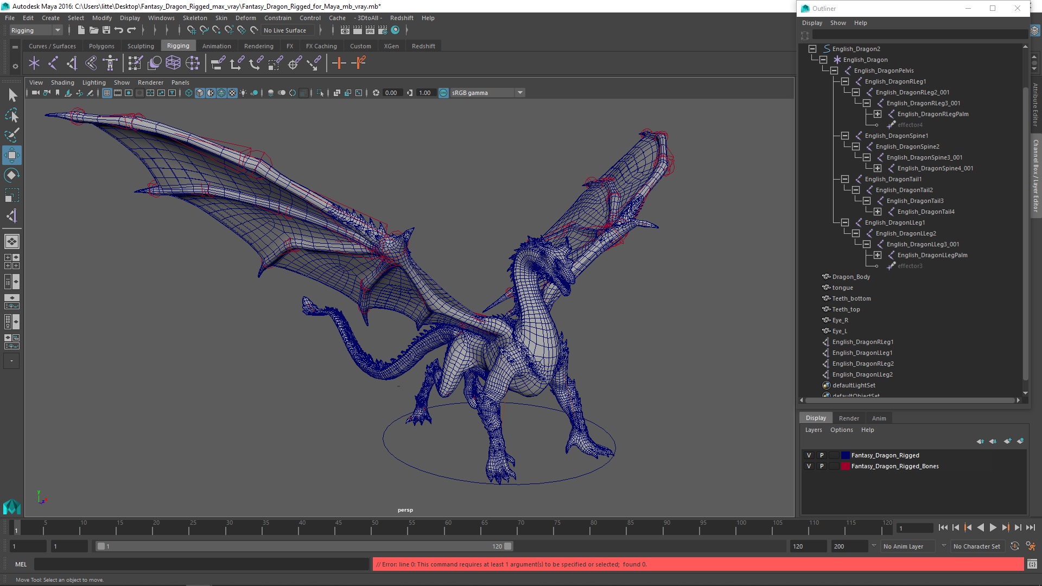Click the single perspective layout icon
1042x586 pixels.
pyautogui.click(x=12, y=241)
